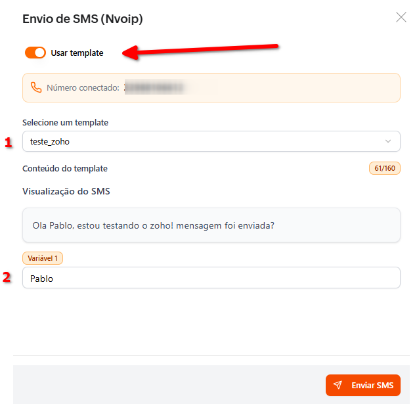Click the 61/160 character counter badge
This screenshot has height=404, width=417.
[384, 169]
